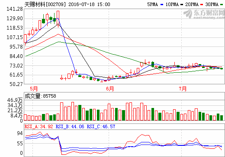Click the blue 5PMA color marker
The height and width of the screenshot is (157, 225).
click(162, 5)
